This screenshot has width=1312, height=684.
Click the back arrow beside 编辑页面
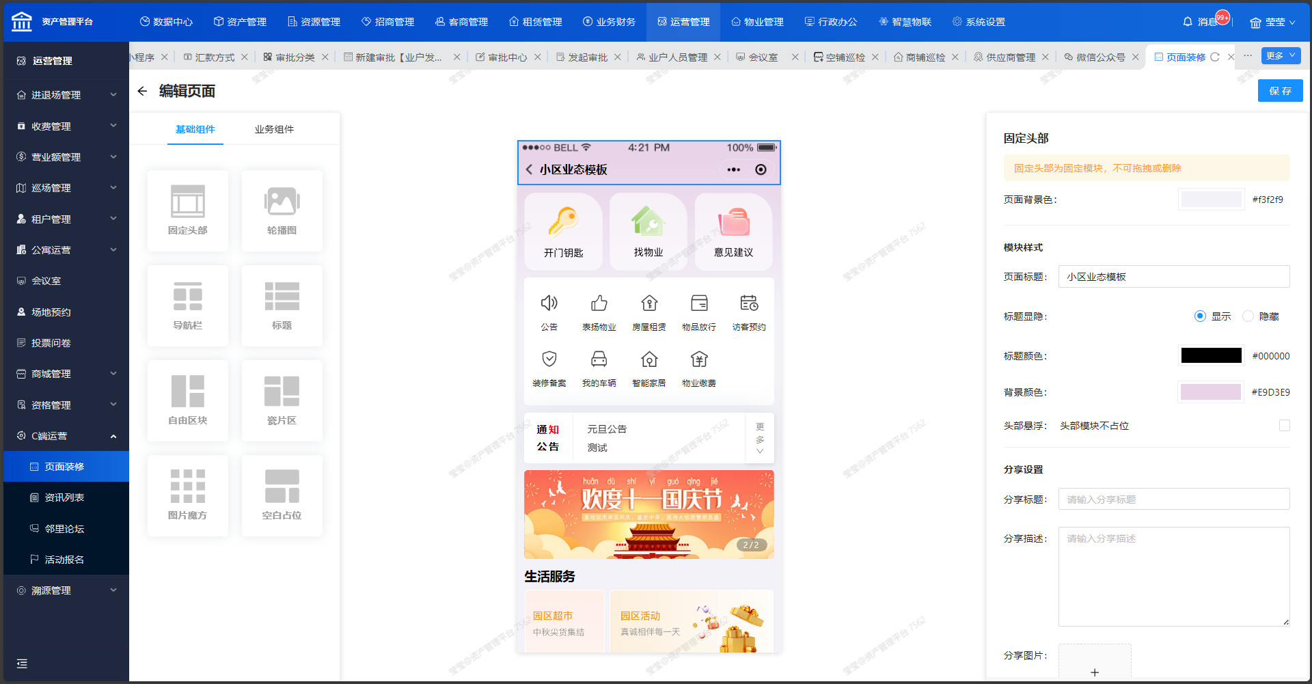click(142, 91)
